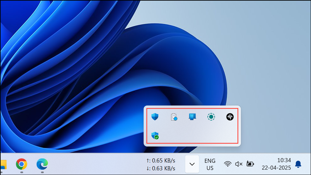Launch Google Chrome from taskbar
Image resolution: width=311 pixels, height=175 pixels.
click(x=21, y=164)
